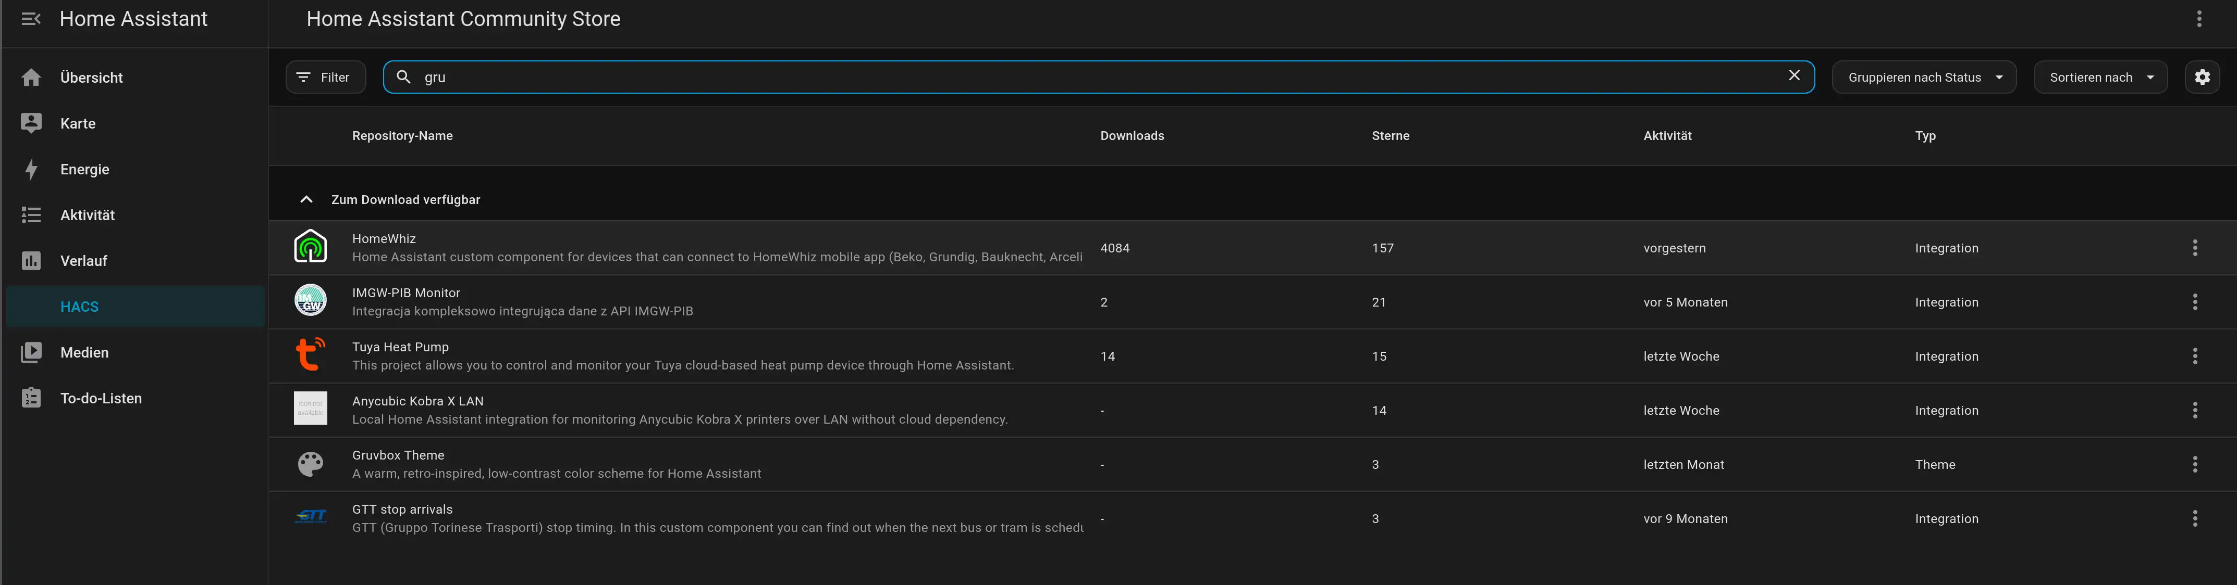Open the Sortieren nach dropdown
2237x585 pixels.
tap(2100, 77)
